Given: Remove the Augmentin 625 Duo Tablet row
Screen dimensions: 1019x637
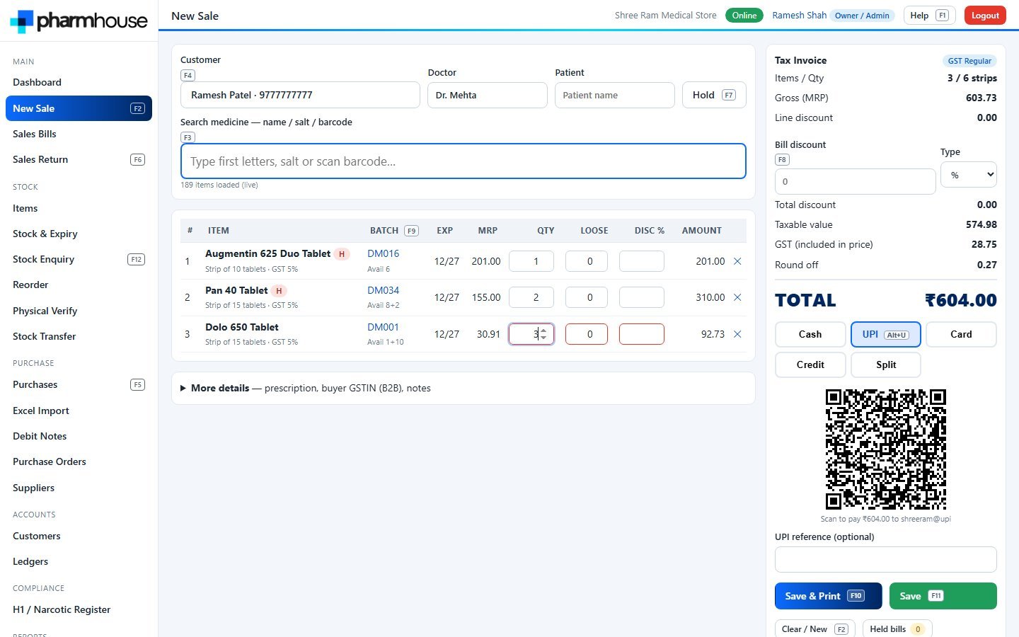Looking at the screenshot, I should (x=737, y=261).
